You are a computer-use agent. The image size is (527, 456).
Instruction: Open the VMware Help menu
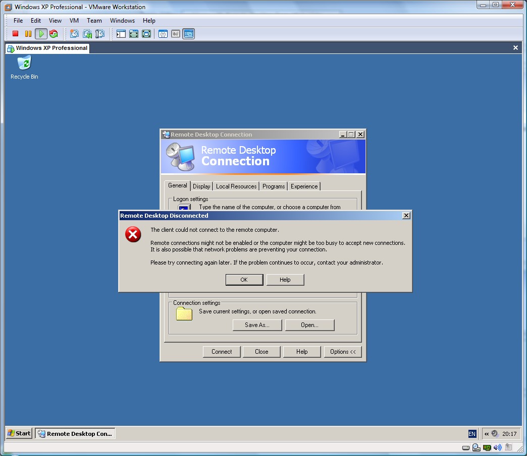pos(149,21)
